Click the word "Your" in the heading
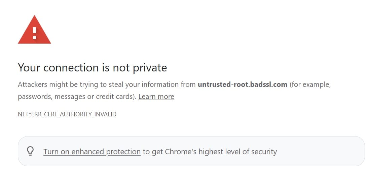The width and height of the screenshot is (368, 171). pos(29,68)
